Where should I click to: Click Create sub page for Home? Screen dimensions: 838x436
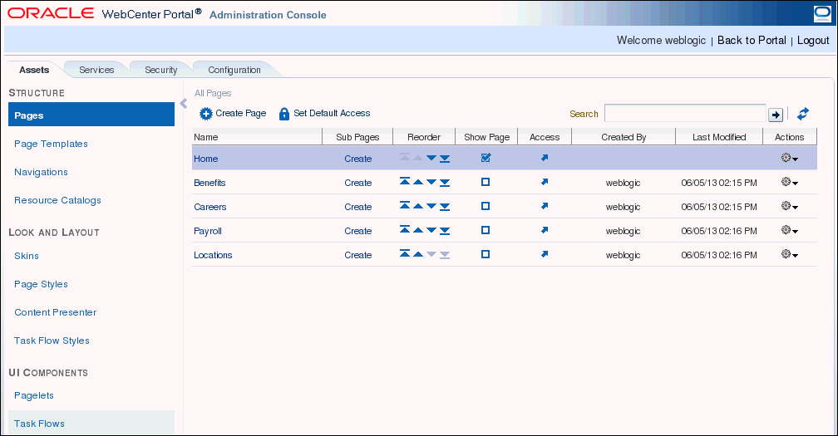358,159
